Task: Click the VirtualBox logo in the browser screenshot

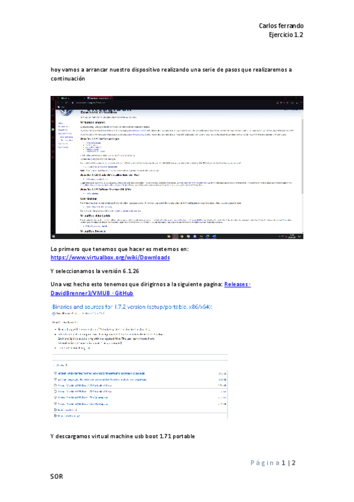Action: (x=66, y=112)
